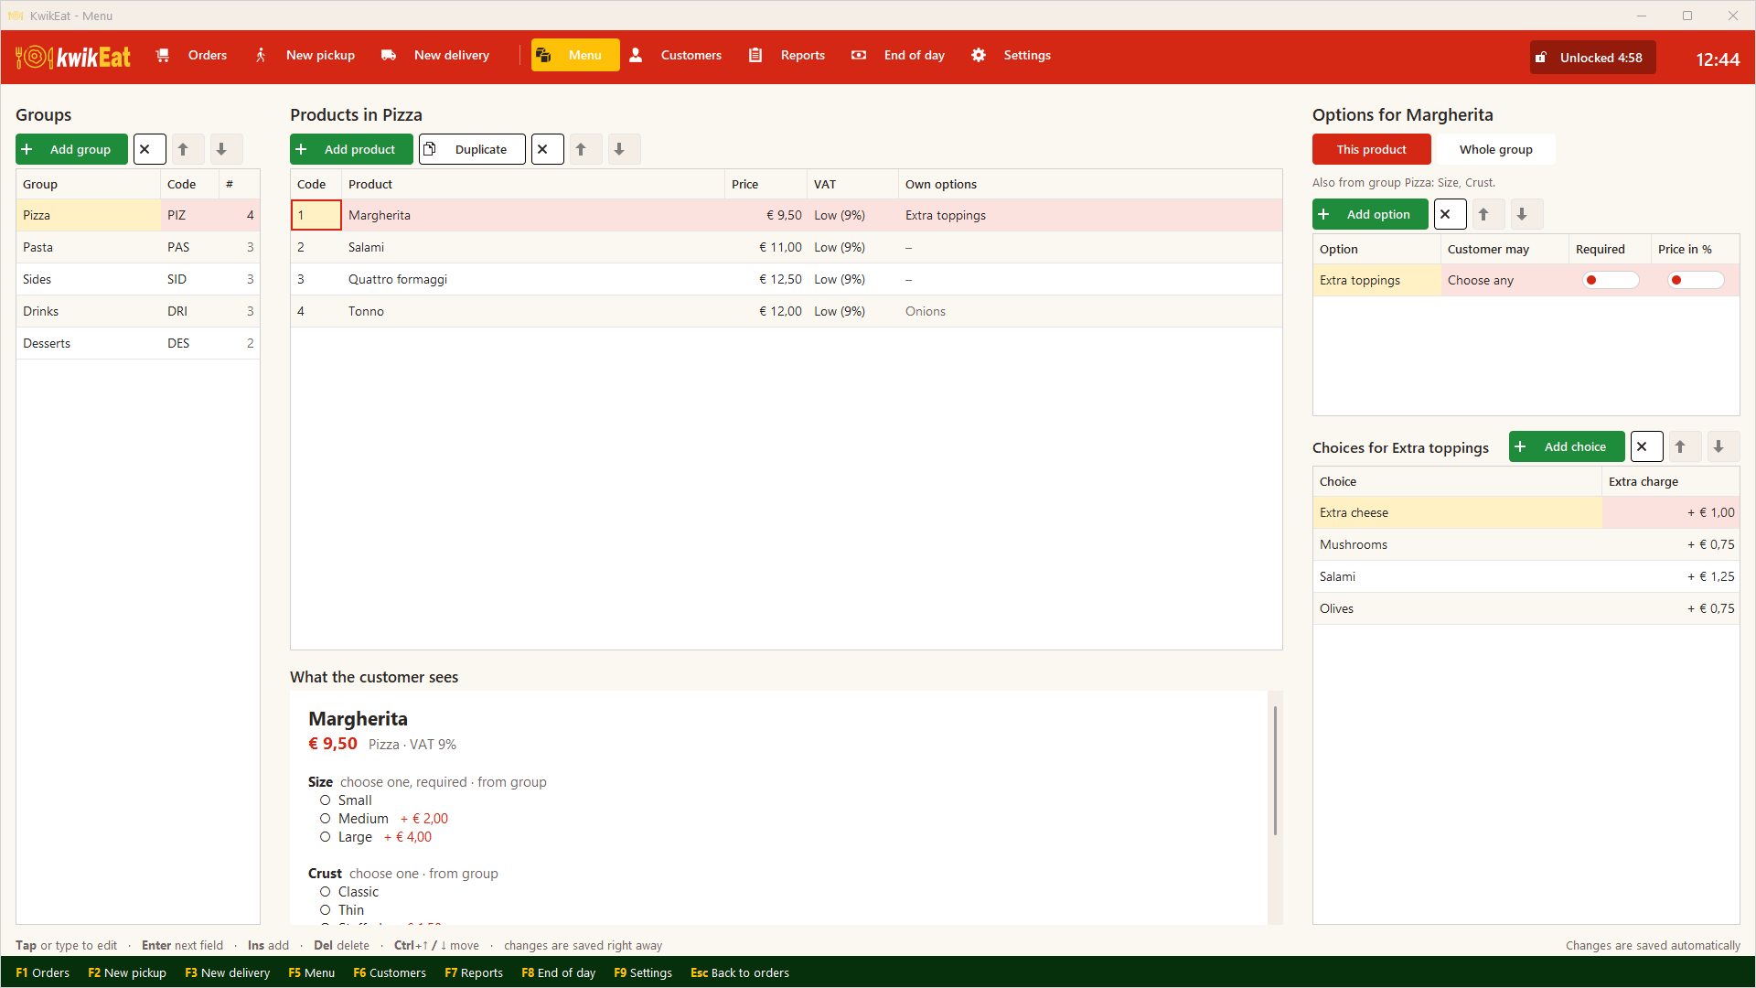Viewport: 1756px width, 988px height.
Task: Delete selected choice X button
Action: (x=1645, y=446)
